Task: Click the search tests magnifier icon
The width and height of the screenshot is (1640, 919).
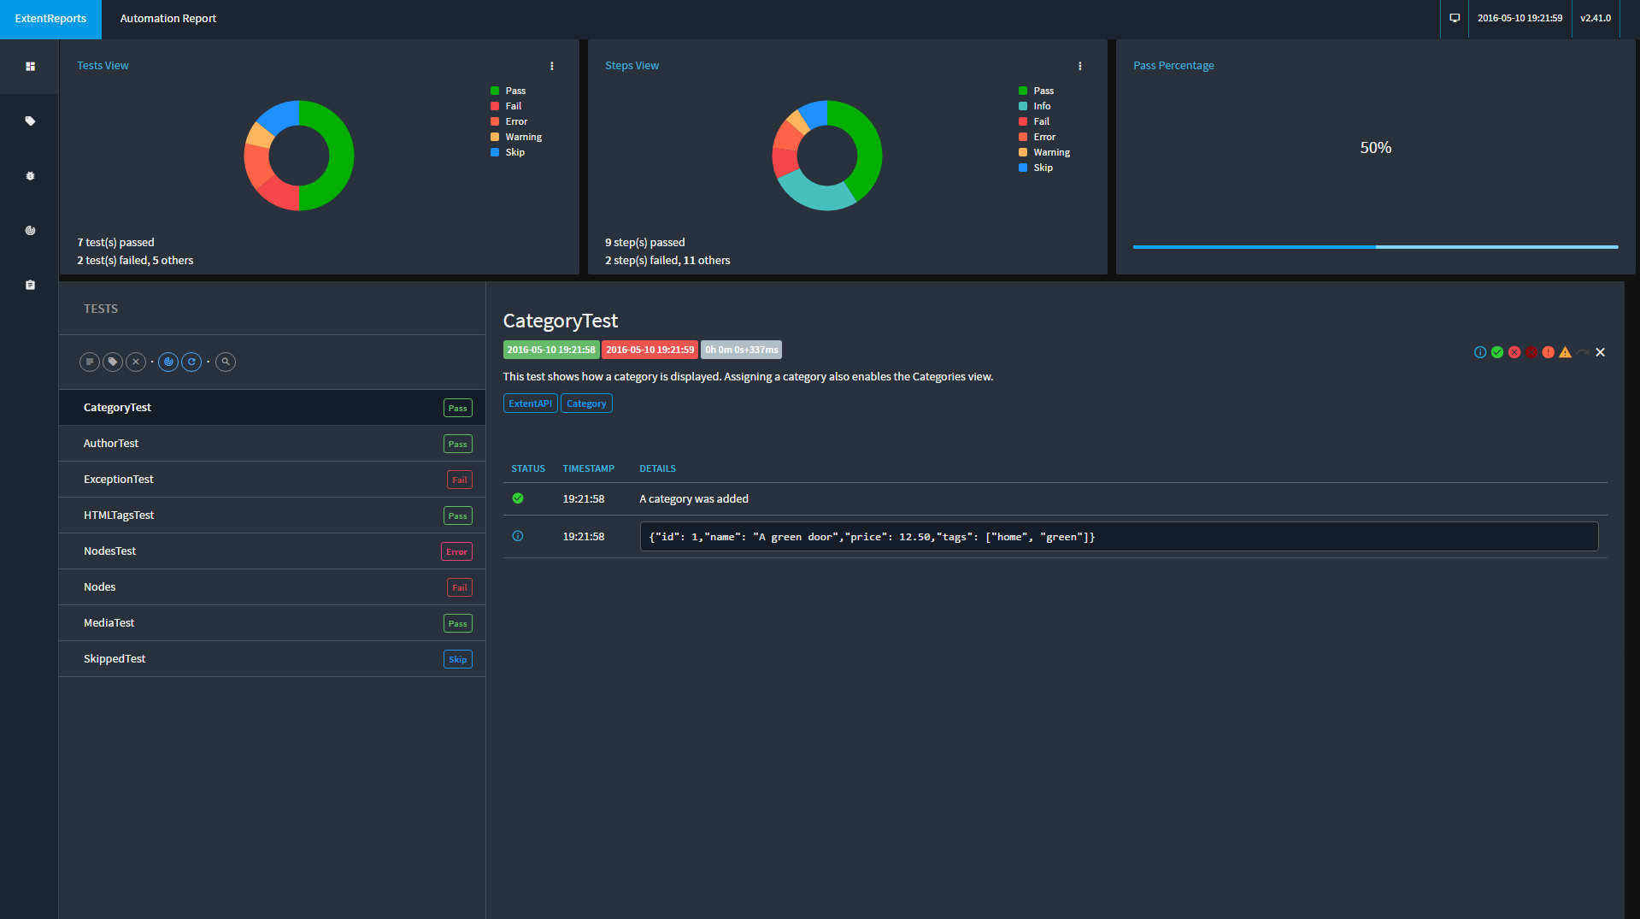Action: tap(226, 362)
